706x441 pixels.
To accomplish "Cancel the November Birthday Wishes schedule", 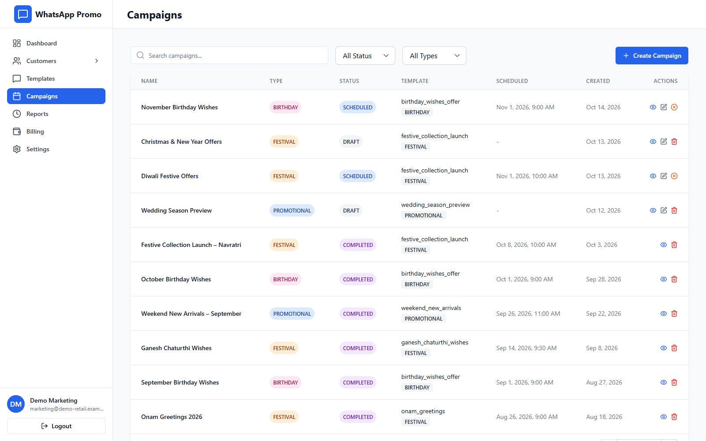I will click(x=674, y=107).
